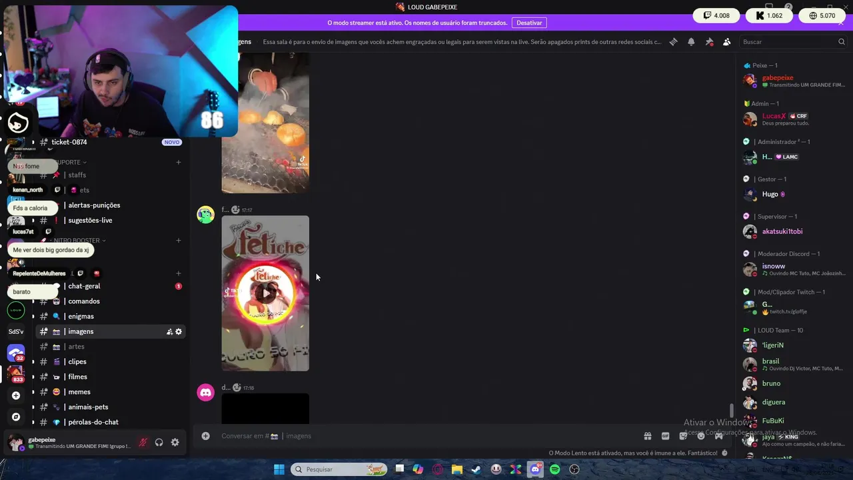
Task: Click the notification bell icon
Action: 691,41
